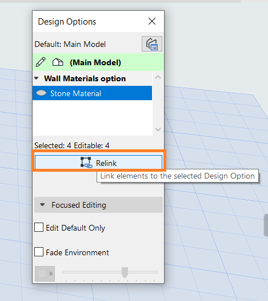Screen dimensions: 268x301
Task: Click the Focused Editing header bar
Action: (98, 205)
